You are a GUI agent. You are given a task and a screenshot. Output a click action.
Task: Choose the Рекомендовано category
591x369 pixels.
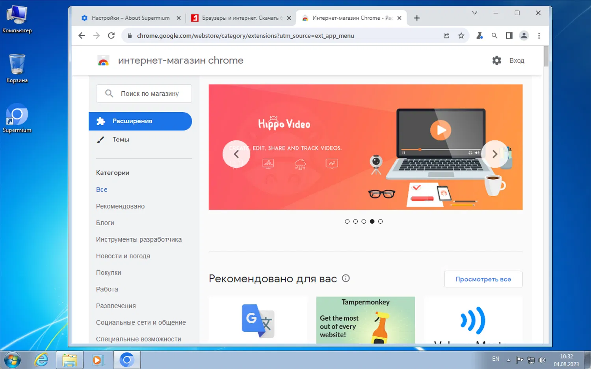click(x=120, y=206)
